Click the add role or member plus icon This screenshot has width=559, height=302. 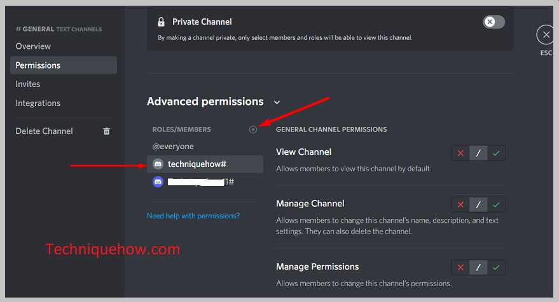coord(252,129)
